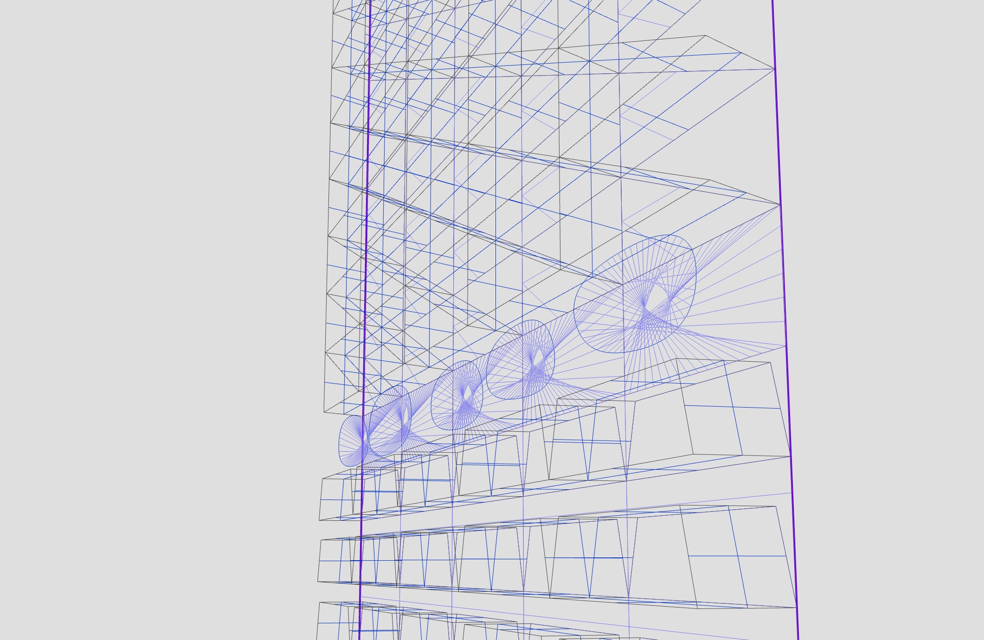This screenshot has height=640, width=984.
Task: Click the dense grid mesh at the top of the model
Action: 464,93
